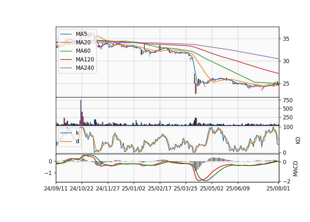
Task: Click the MA20 legend label
Action: click(83, 42)
